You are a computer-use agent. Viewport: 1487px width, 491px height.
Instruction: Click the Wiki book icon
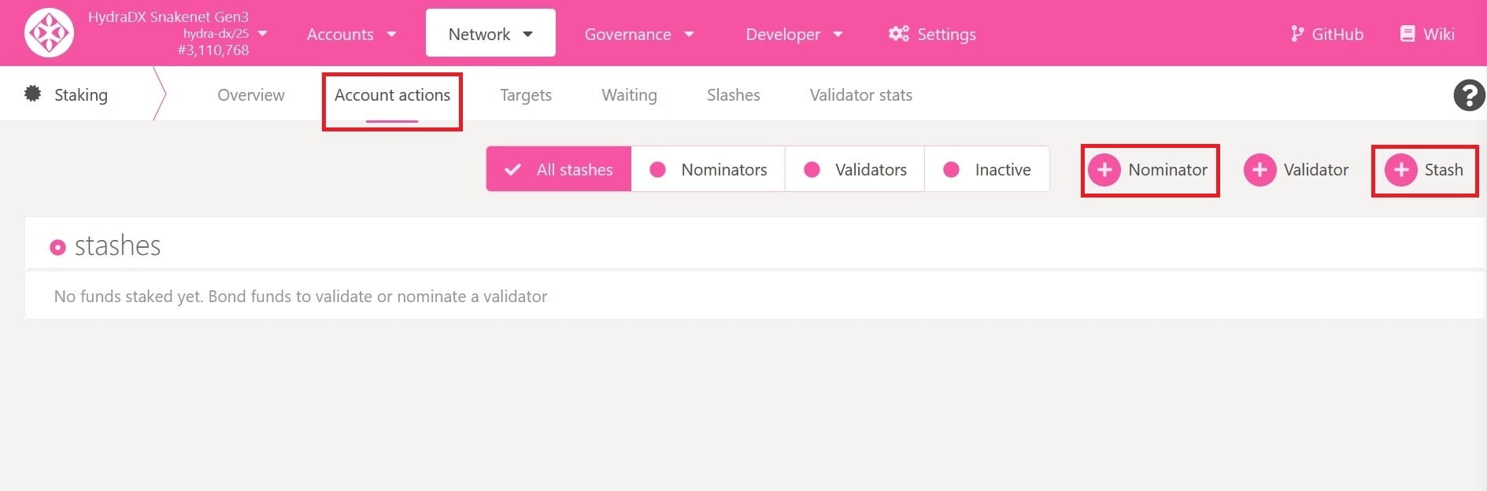tap(1407, 34)
